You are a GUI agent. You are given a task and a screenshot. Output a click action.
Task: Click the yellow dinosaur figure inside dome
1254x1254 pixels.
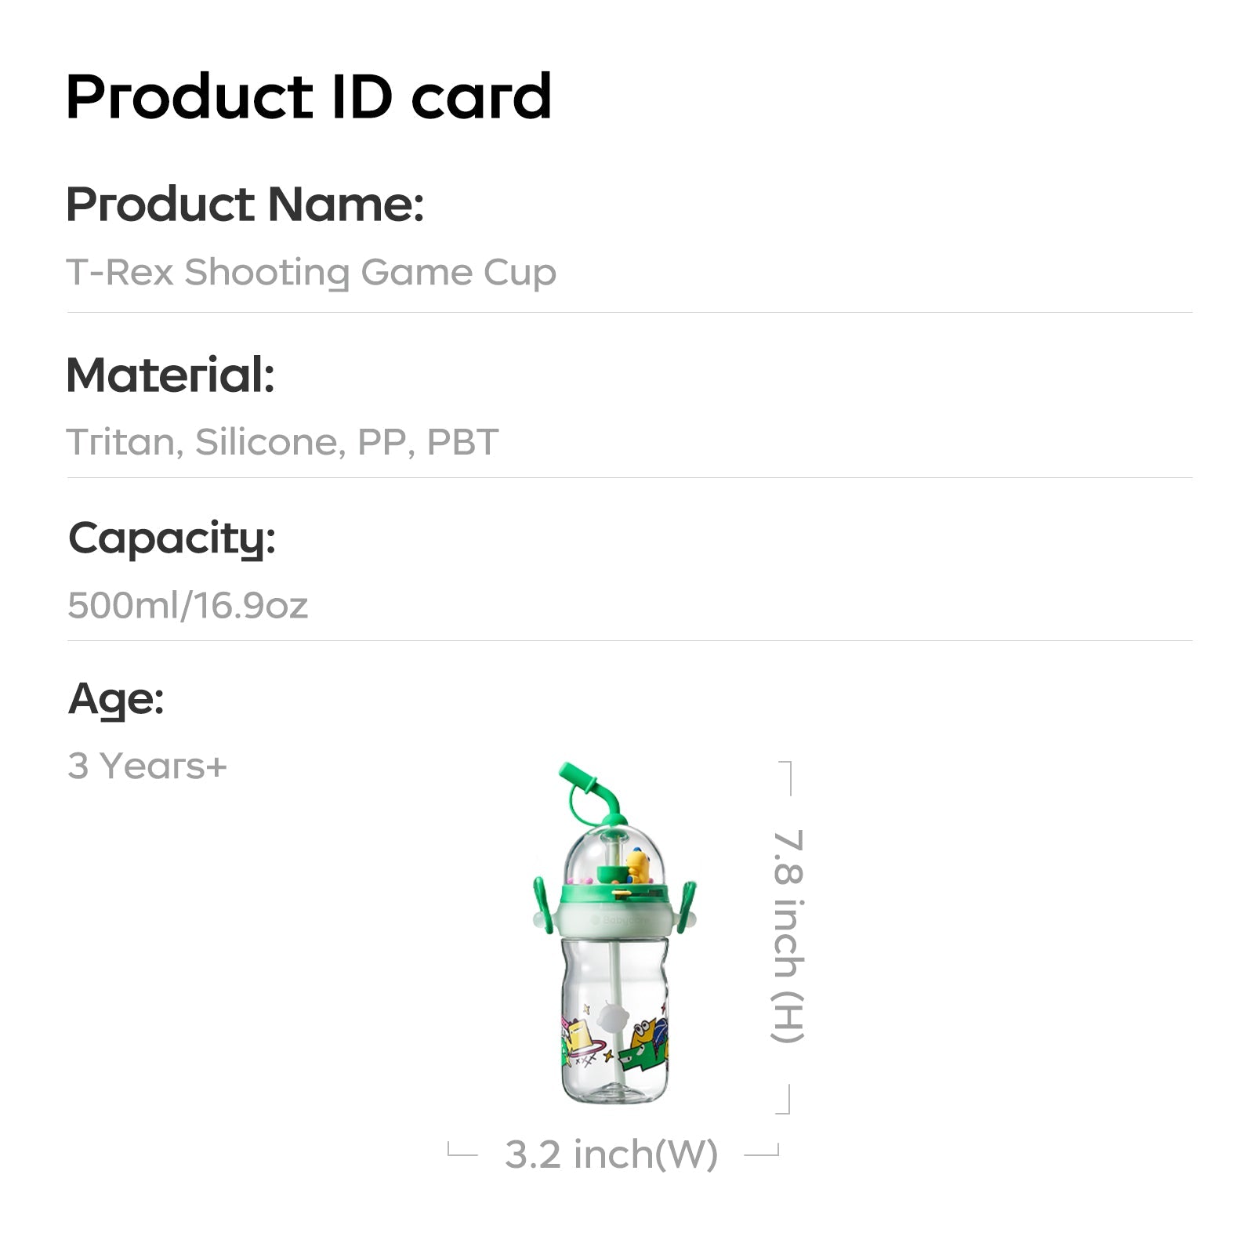click(639, 866)
